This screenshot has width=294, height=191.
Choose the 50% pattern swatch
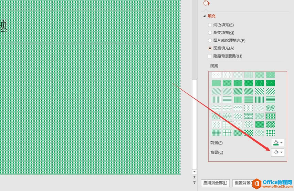216,83
